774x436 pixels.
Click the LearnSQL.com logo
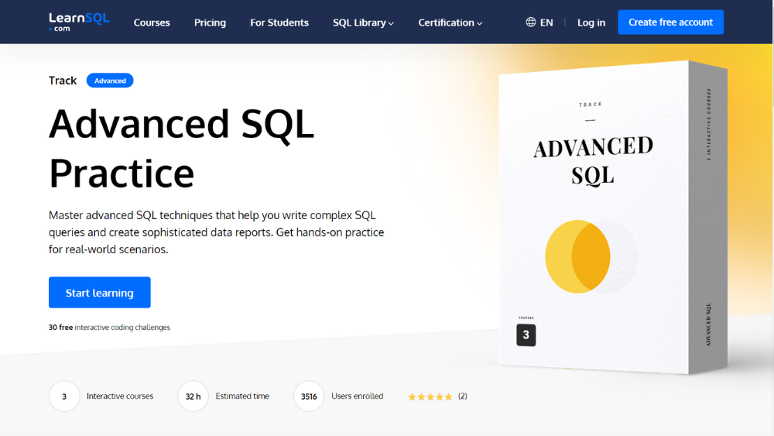(x=79, y=22)
